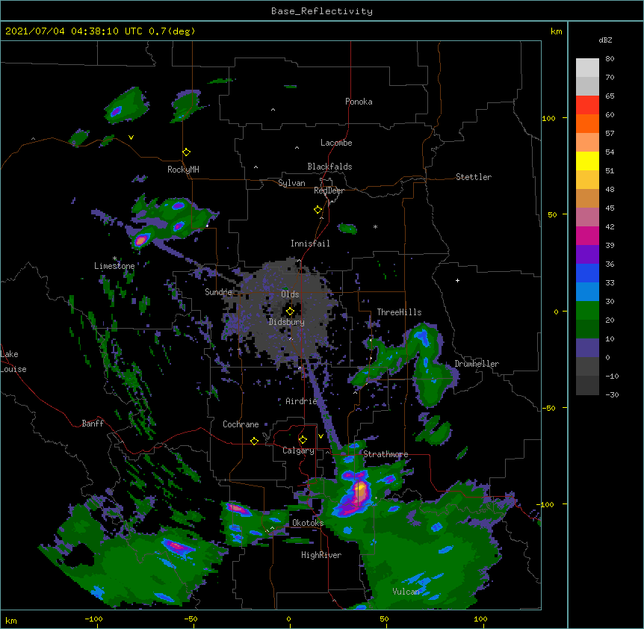Click the Okotoks town label
The height and width of the screenshot is (629, 644).
coord(308,523)
